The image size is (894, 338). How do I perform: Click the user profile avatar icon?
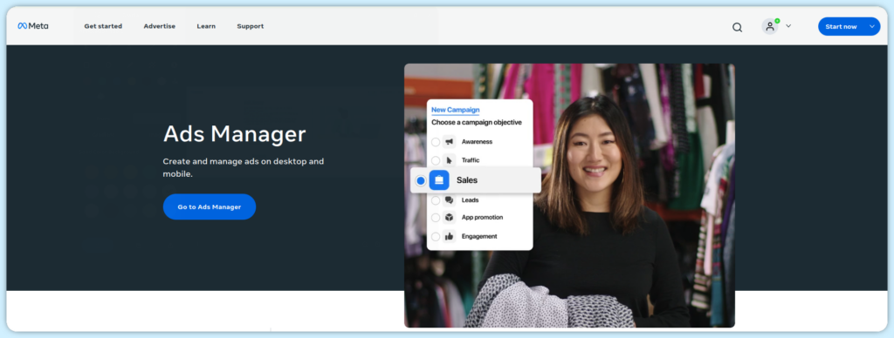coord(770,26)
